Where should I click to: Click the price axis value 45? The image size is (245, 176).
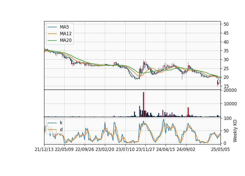(226, 33)
